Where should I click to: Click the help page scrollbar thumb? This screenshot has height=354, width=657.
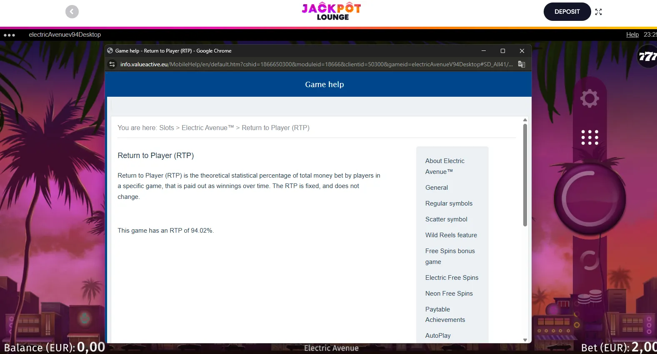(525, 175)
